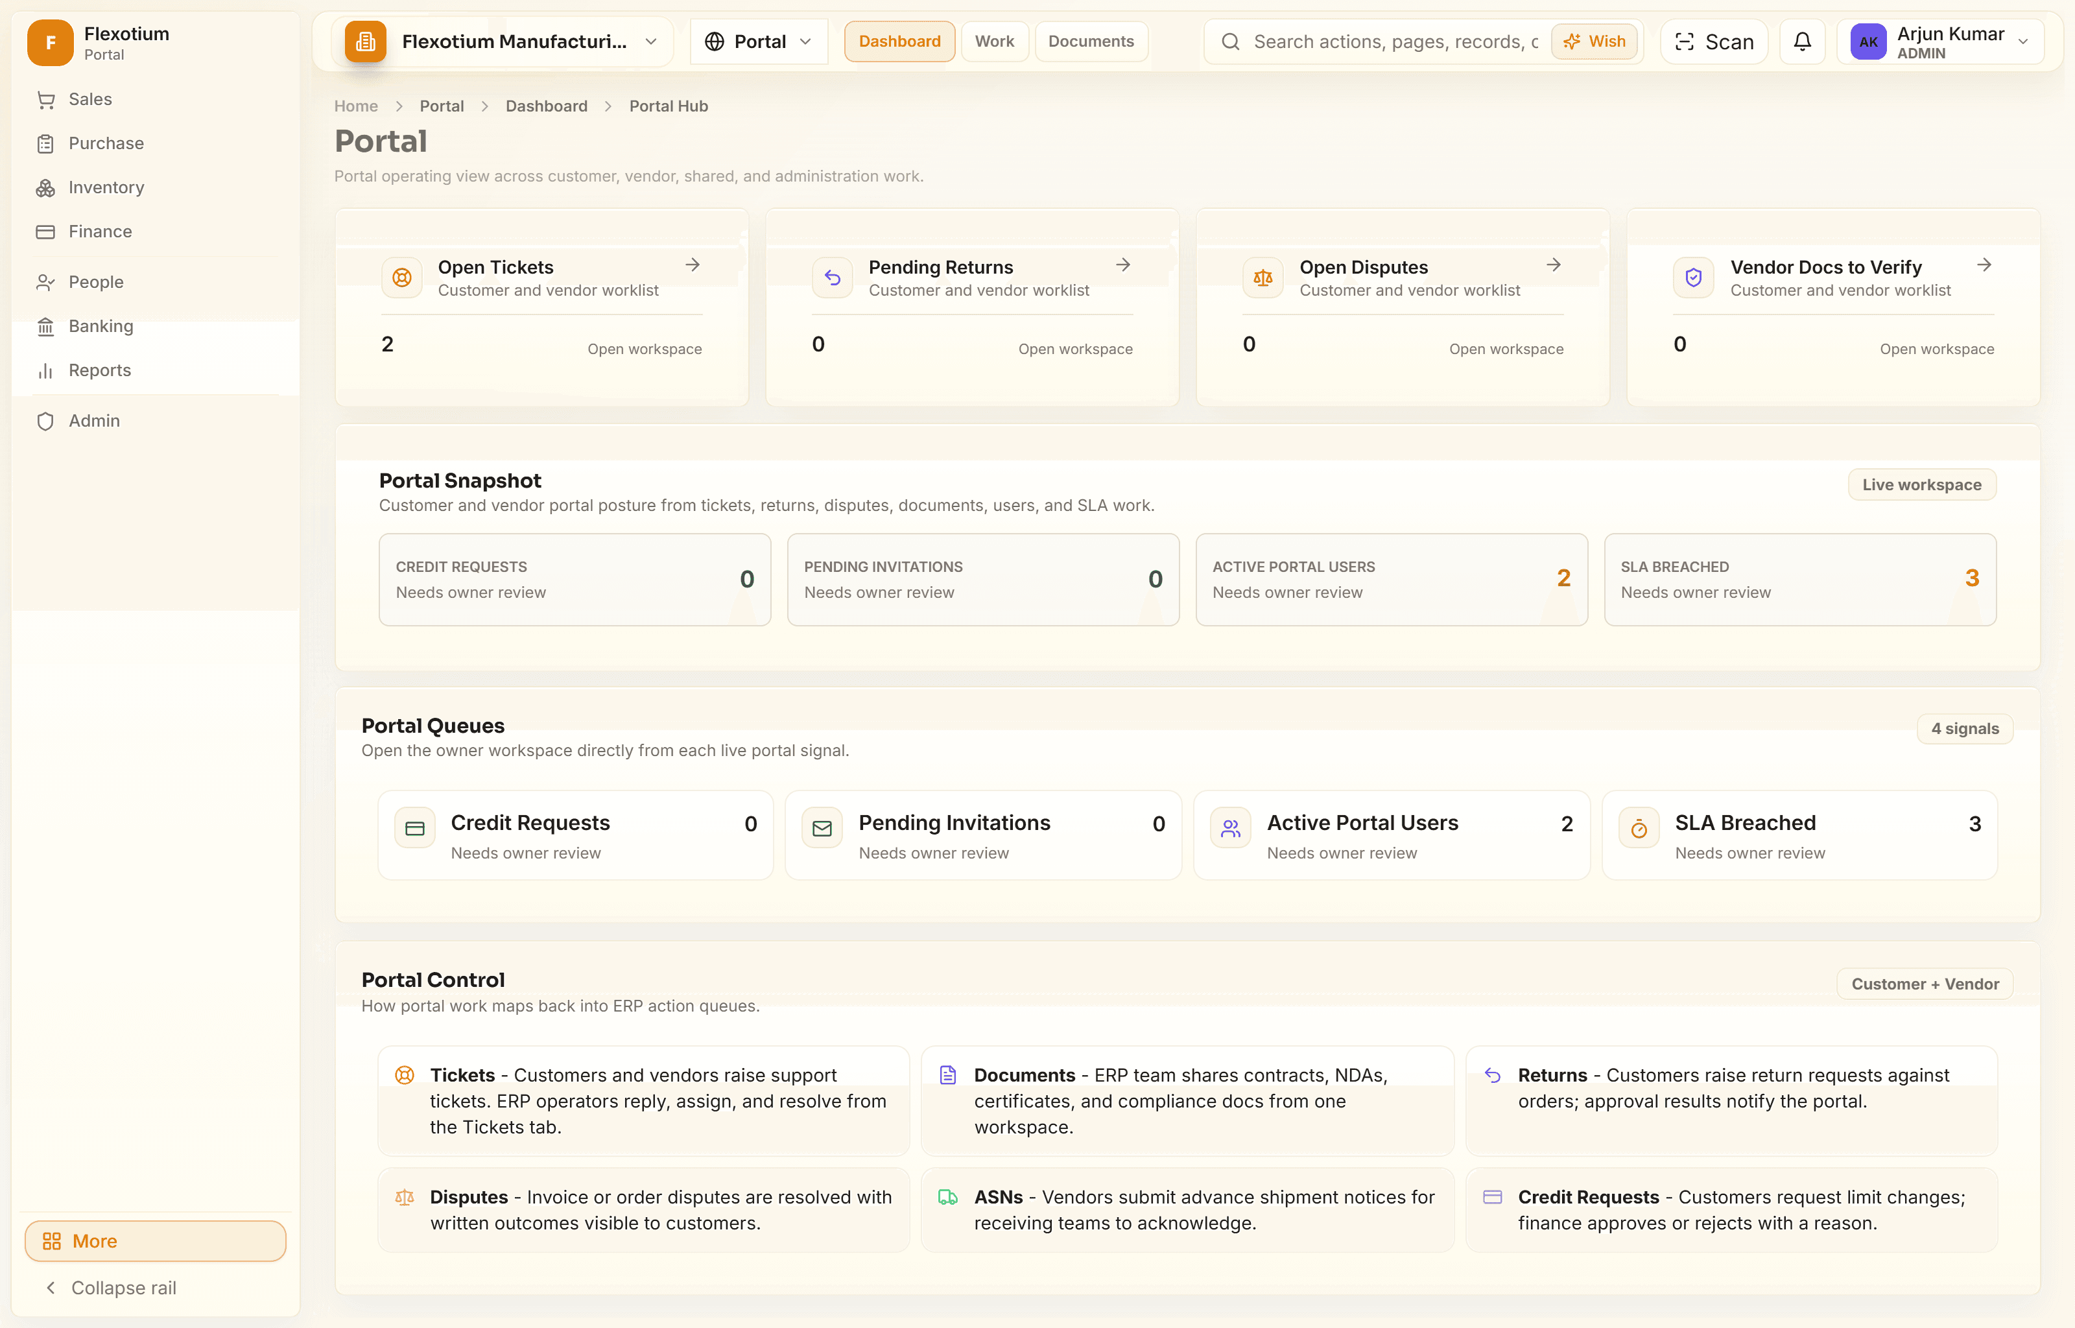The width and height of the screenshot is (2075, 1328).
Task: Click the Scan button
Action: click(x=1714, y=41)
